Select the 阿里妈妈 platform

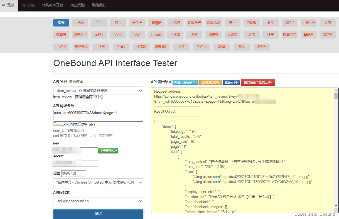click(x=213, y=23)
